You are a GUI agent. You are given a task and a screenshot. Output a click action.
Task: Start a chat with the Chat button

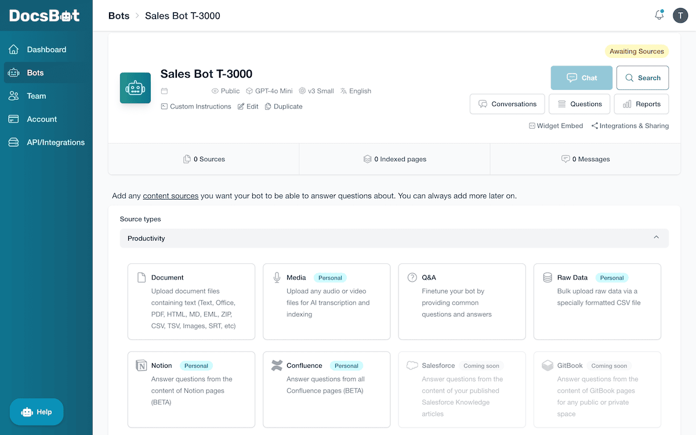click(582, 78)
